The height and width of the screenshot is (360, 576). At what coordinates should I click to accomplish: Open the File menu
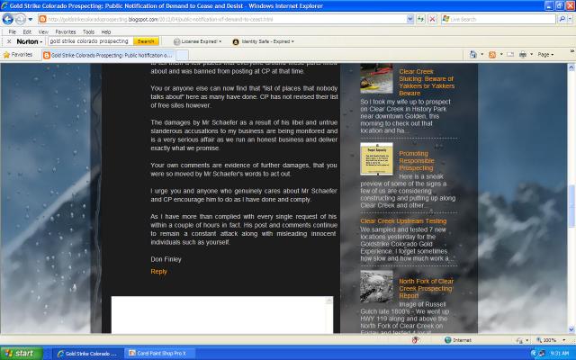click(12, 32)
